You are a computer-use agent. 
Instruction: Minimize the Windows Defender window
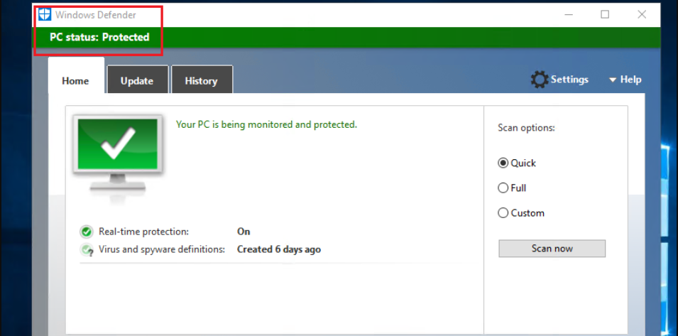click(569, 15)
